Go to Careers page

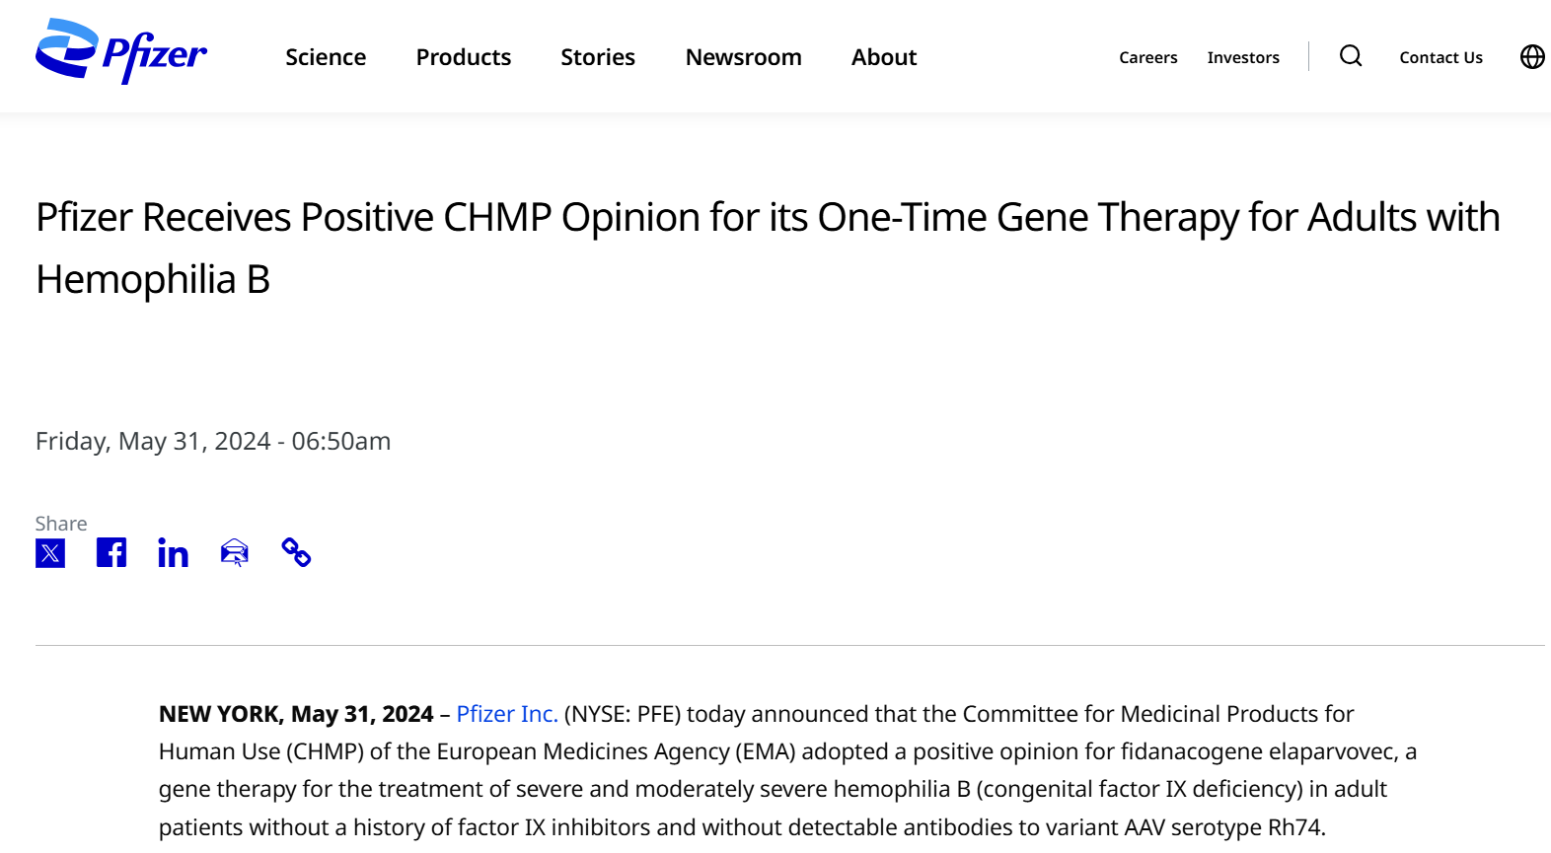pos(1148,57)
